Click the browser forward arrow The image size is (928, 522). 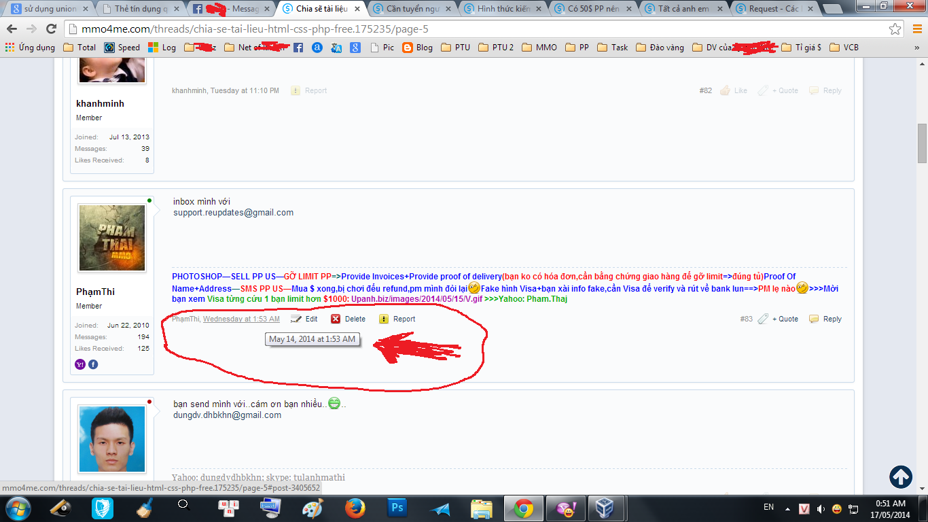(32, 29)
